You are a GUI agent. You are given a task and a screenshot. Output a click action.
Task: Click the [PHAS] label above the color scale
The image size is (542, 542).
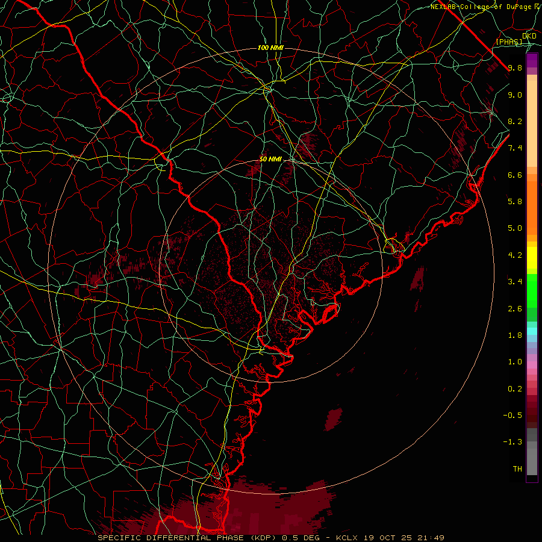coord(509,42)
